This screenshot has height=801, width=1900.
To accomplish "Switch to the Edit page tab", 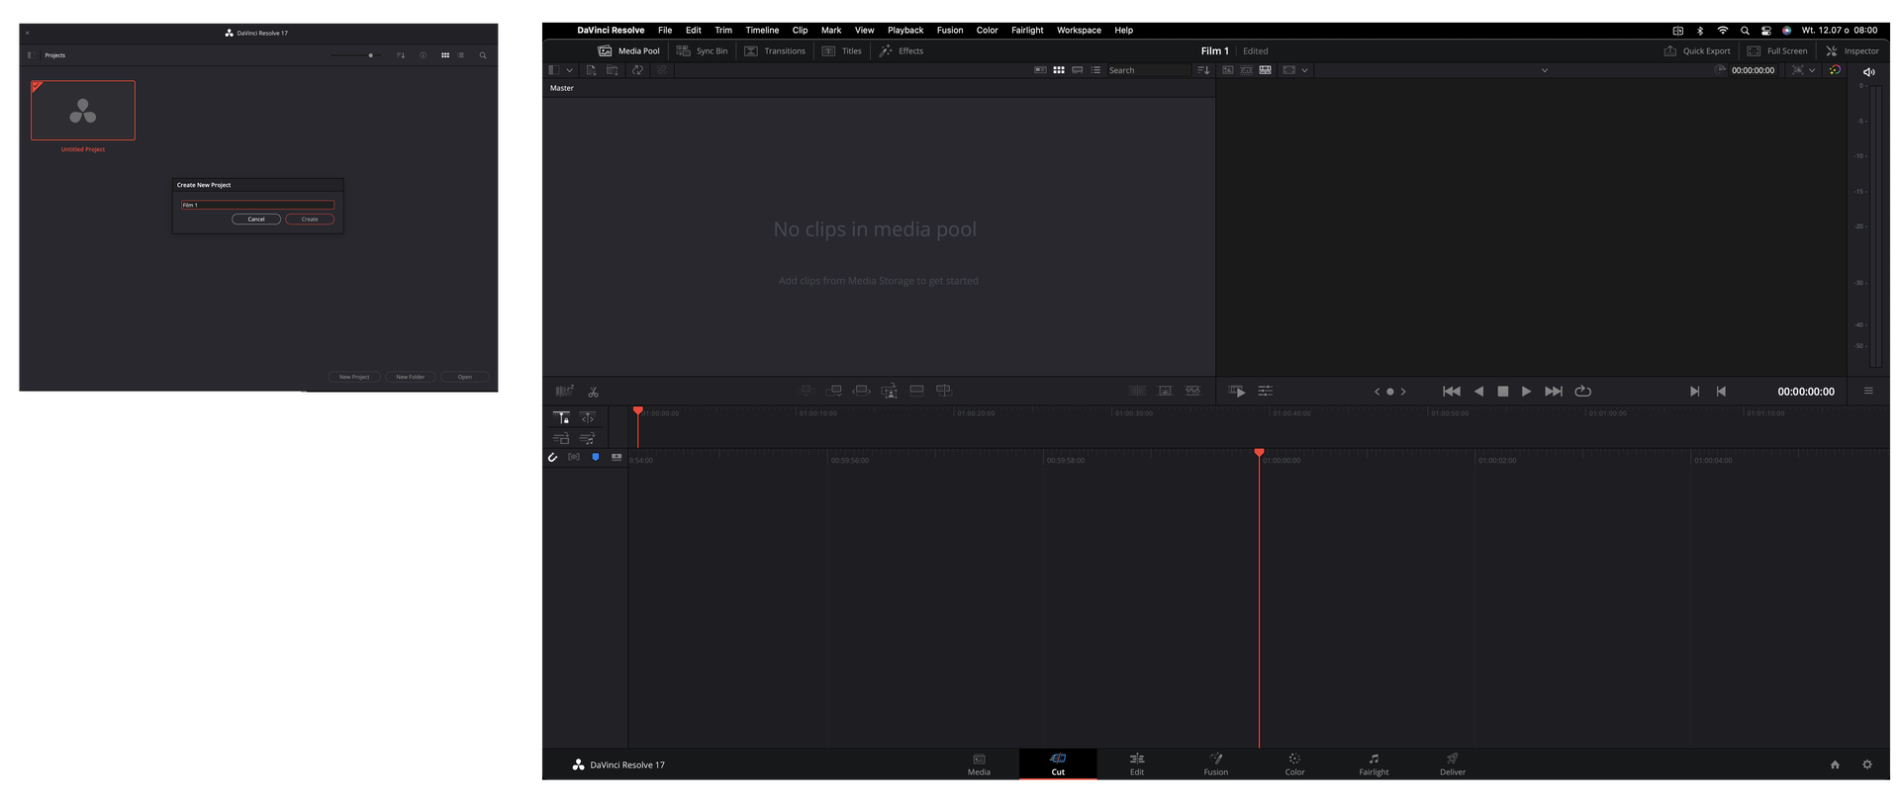I will pyautogui.click(x=1137, y=764).
